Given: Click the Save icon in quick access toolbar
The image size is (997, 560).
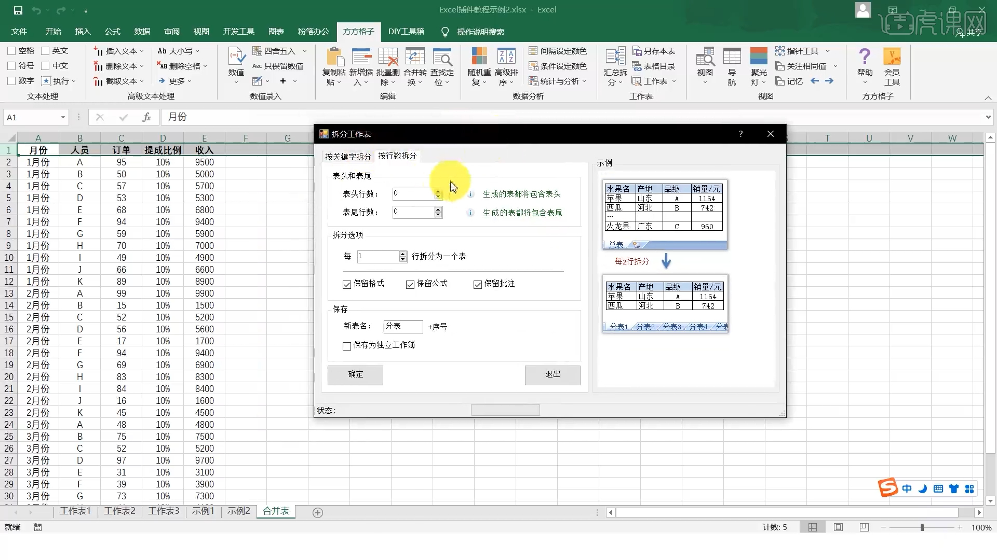Looking at the screenshot, I should pos(18,10).
